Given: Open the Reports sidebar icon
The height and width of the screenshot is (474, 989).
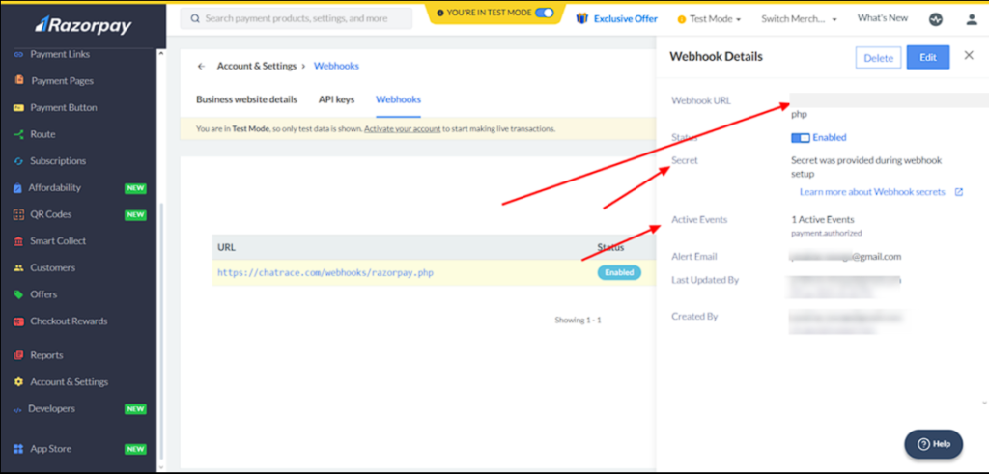Looking at the screenshot, I should tap(19, 355).
